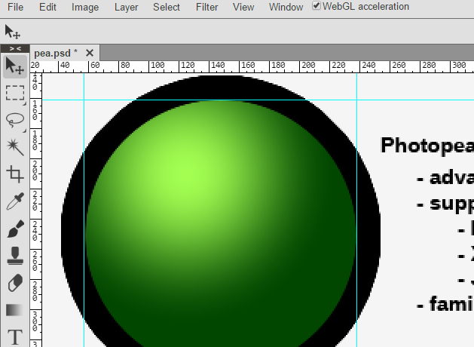
Task: Click the Photopea heading text on canvas
Action: (427, 146)
